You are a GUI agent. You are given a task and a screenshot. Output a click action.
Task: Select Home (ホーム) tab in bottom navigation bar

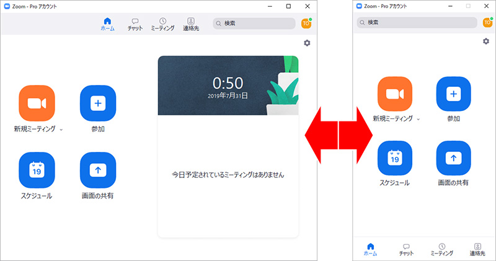click(370, 249)
